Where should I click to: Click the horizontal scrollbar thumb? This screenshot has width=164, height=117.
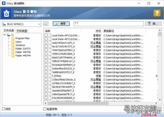pos(78,103)
